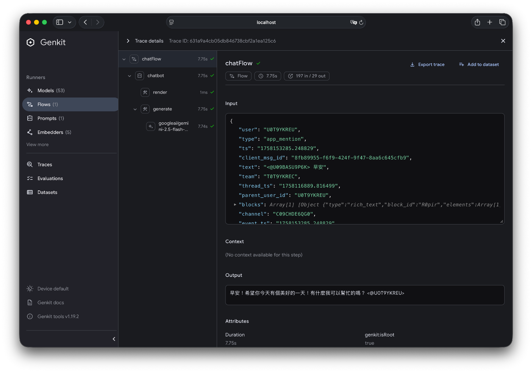
Task: Expand Trace details chevron
Action: (x=128, y=41)
